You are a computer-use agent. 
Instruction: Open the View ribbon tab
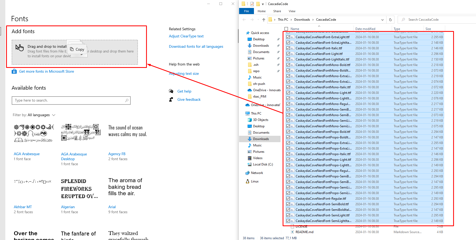click(292, 11)
